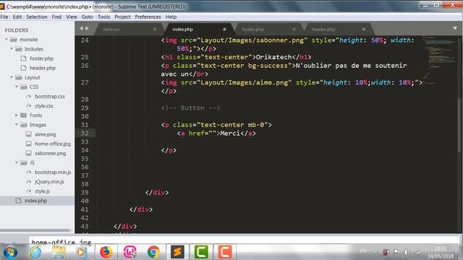The width and height of the screenshot is (463, 260).
Task: Click unsaved dot on header.php tab
Action: 363,29
